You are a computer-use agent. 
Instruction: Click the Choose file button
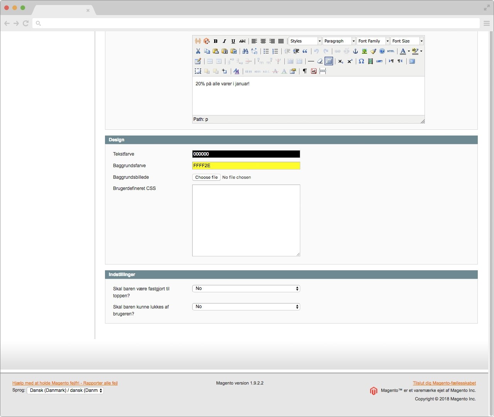coord(206,177)
